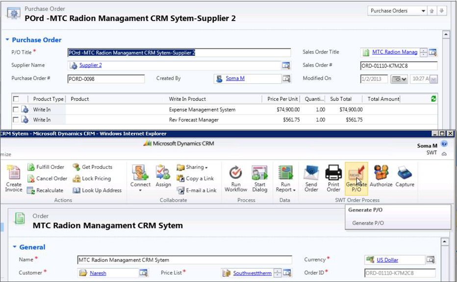This screenshot has width=457, height=282.
Task: Click the Start Dialog icon
Action: point(259,173)
